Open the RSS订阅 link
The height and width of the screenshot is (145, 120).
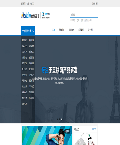click(x=32, y=4)
